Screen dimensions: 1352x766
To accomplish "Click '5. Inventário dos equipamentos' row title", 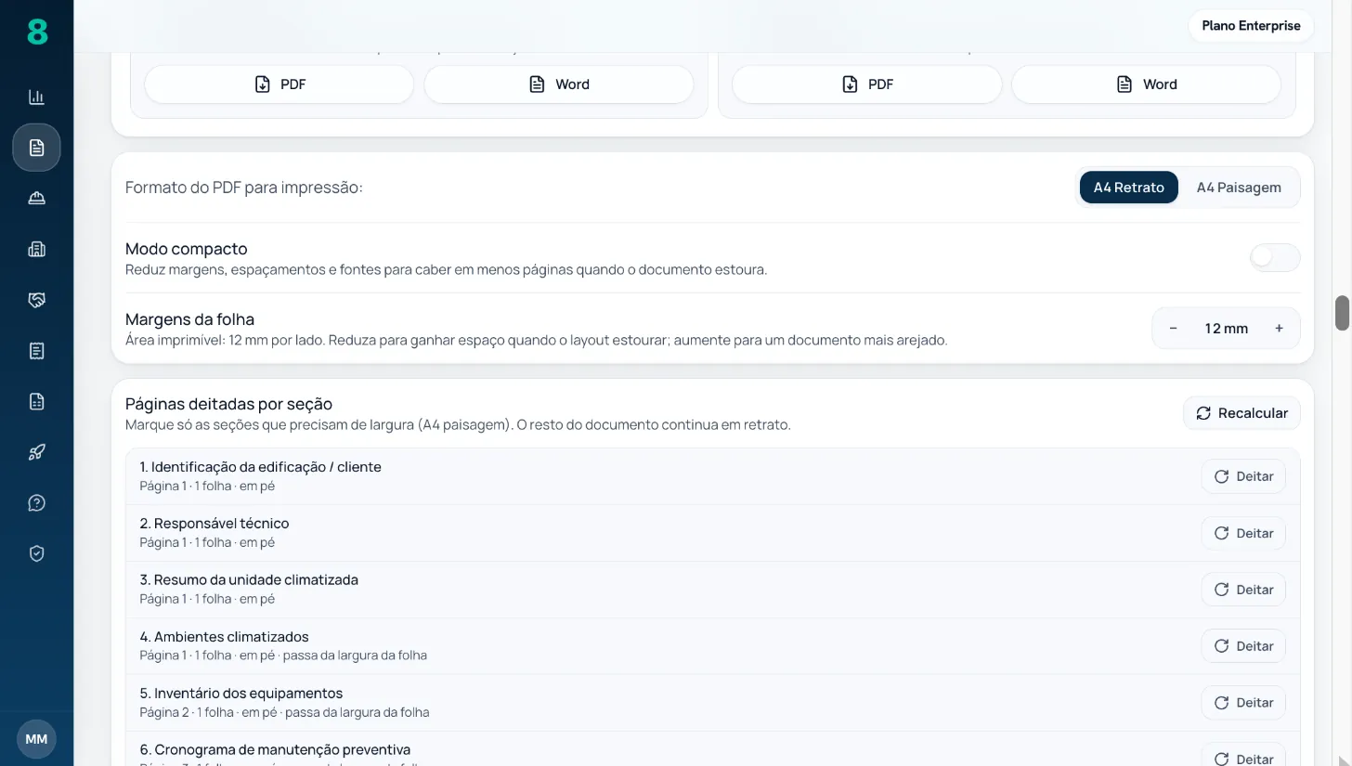I will pos(241,694).
